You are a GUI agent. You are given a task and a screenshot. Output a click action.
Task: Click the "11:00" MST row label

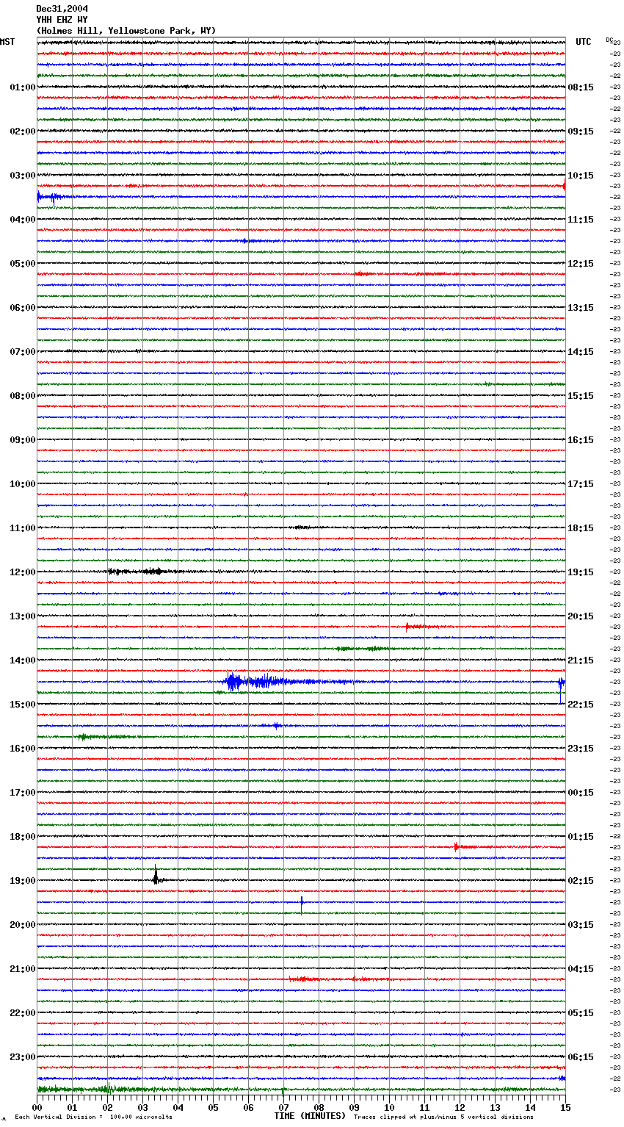coord(23,528)
